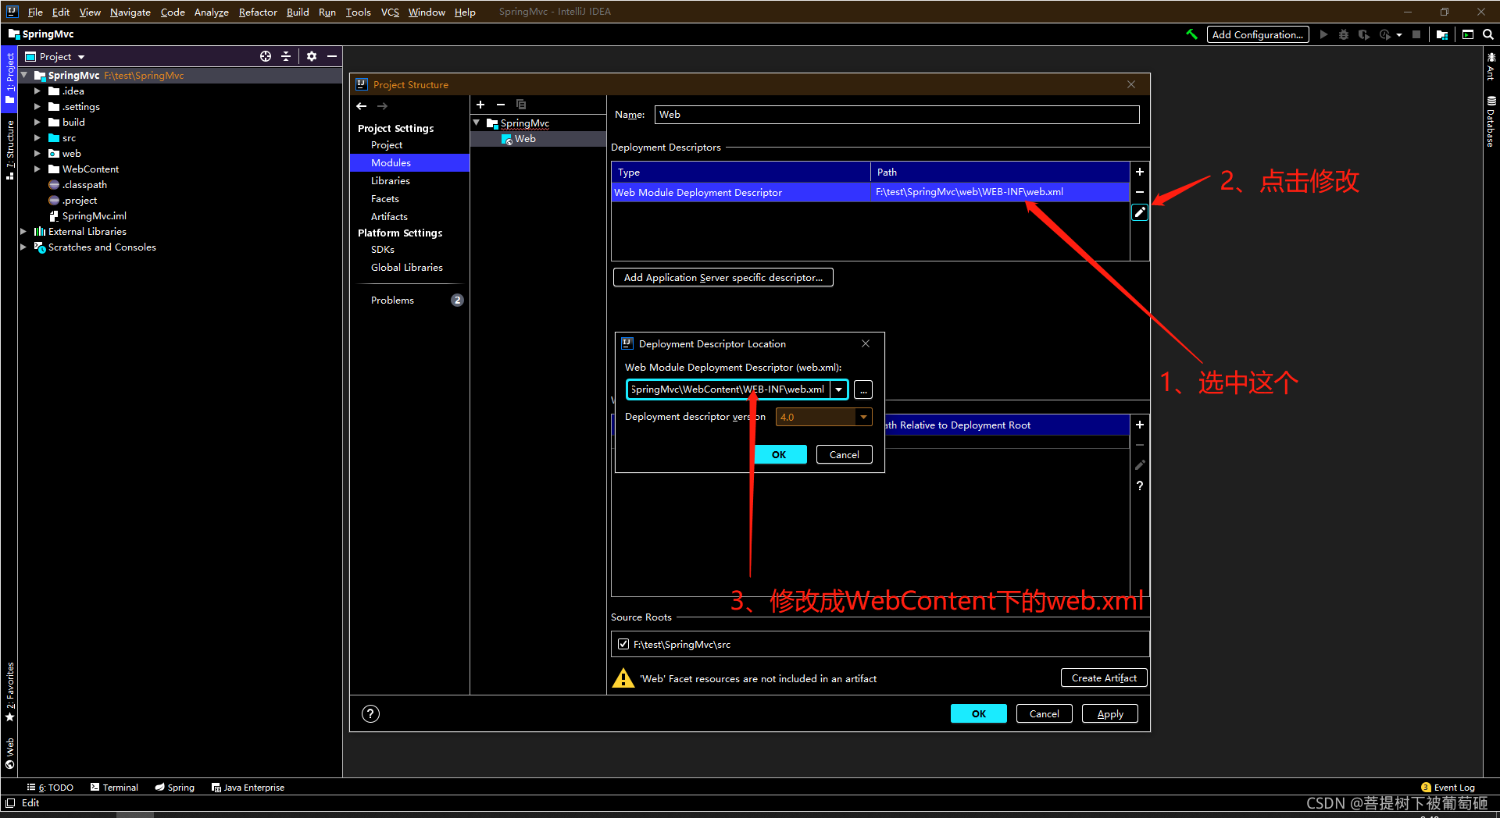Toggle the F:\test\SpringMvc\src source root checkbox
Image resolution: width=1500 pixels, height=818 pixels.
click(623, 644)
